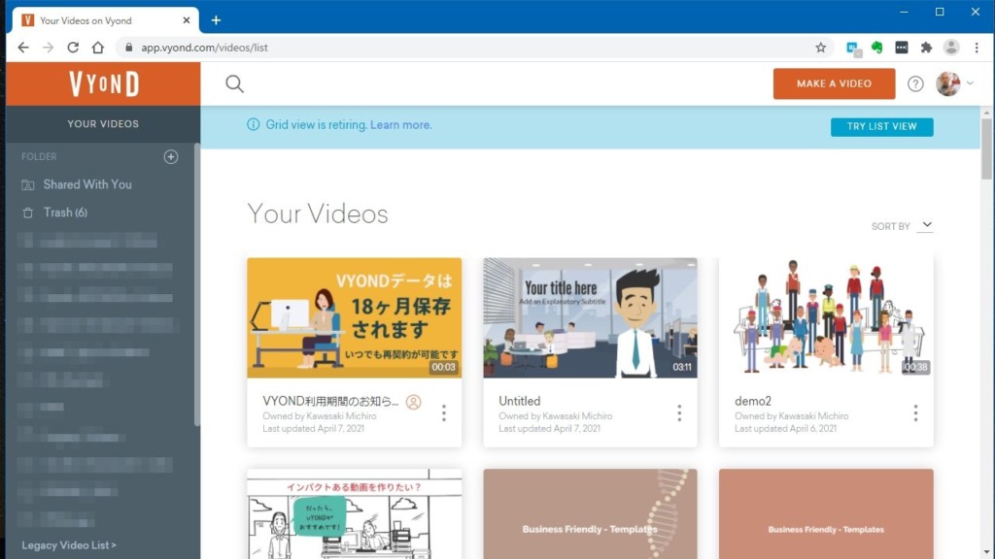Open the browser extensions puzzle icon
995x559 pixels.
tap(926, 48)
